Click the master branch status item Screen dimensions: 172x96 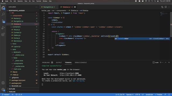click(6, 95)
